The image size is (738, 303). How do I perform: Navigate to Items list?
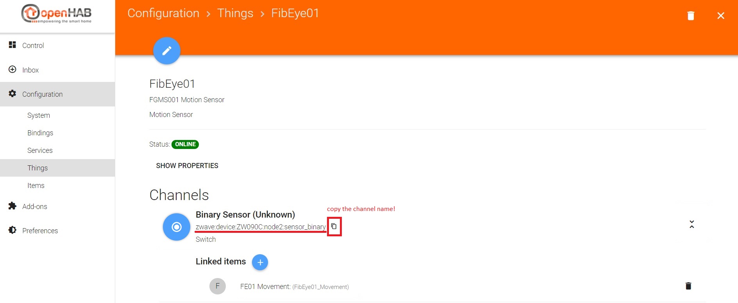36,186
